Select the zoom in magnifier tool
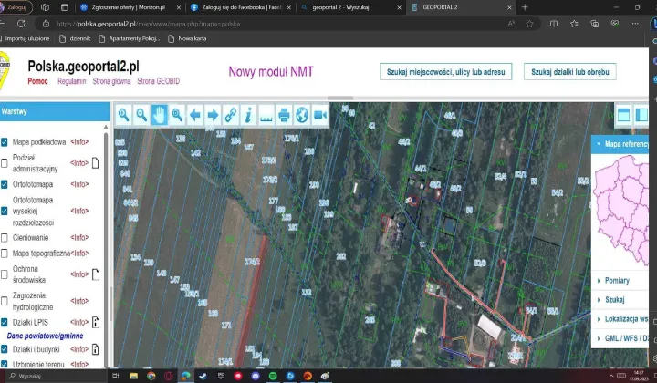This screenshot has width=657, height=383. [123, 115]
